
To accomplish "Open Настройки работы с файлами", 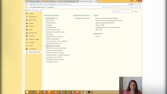I will 55,37.
